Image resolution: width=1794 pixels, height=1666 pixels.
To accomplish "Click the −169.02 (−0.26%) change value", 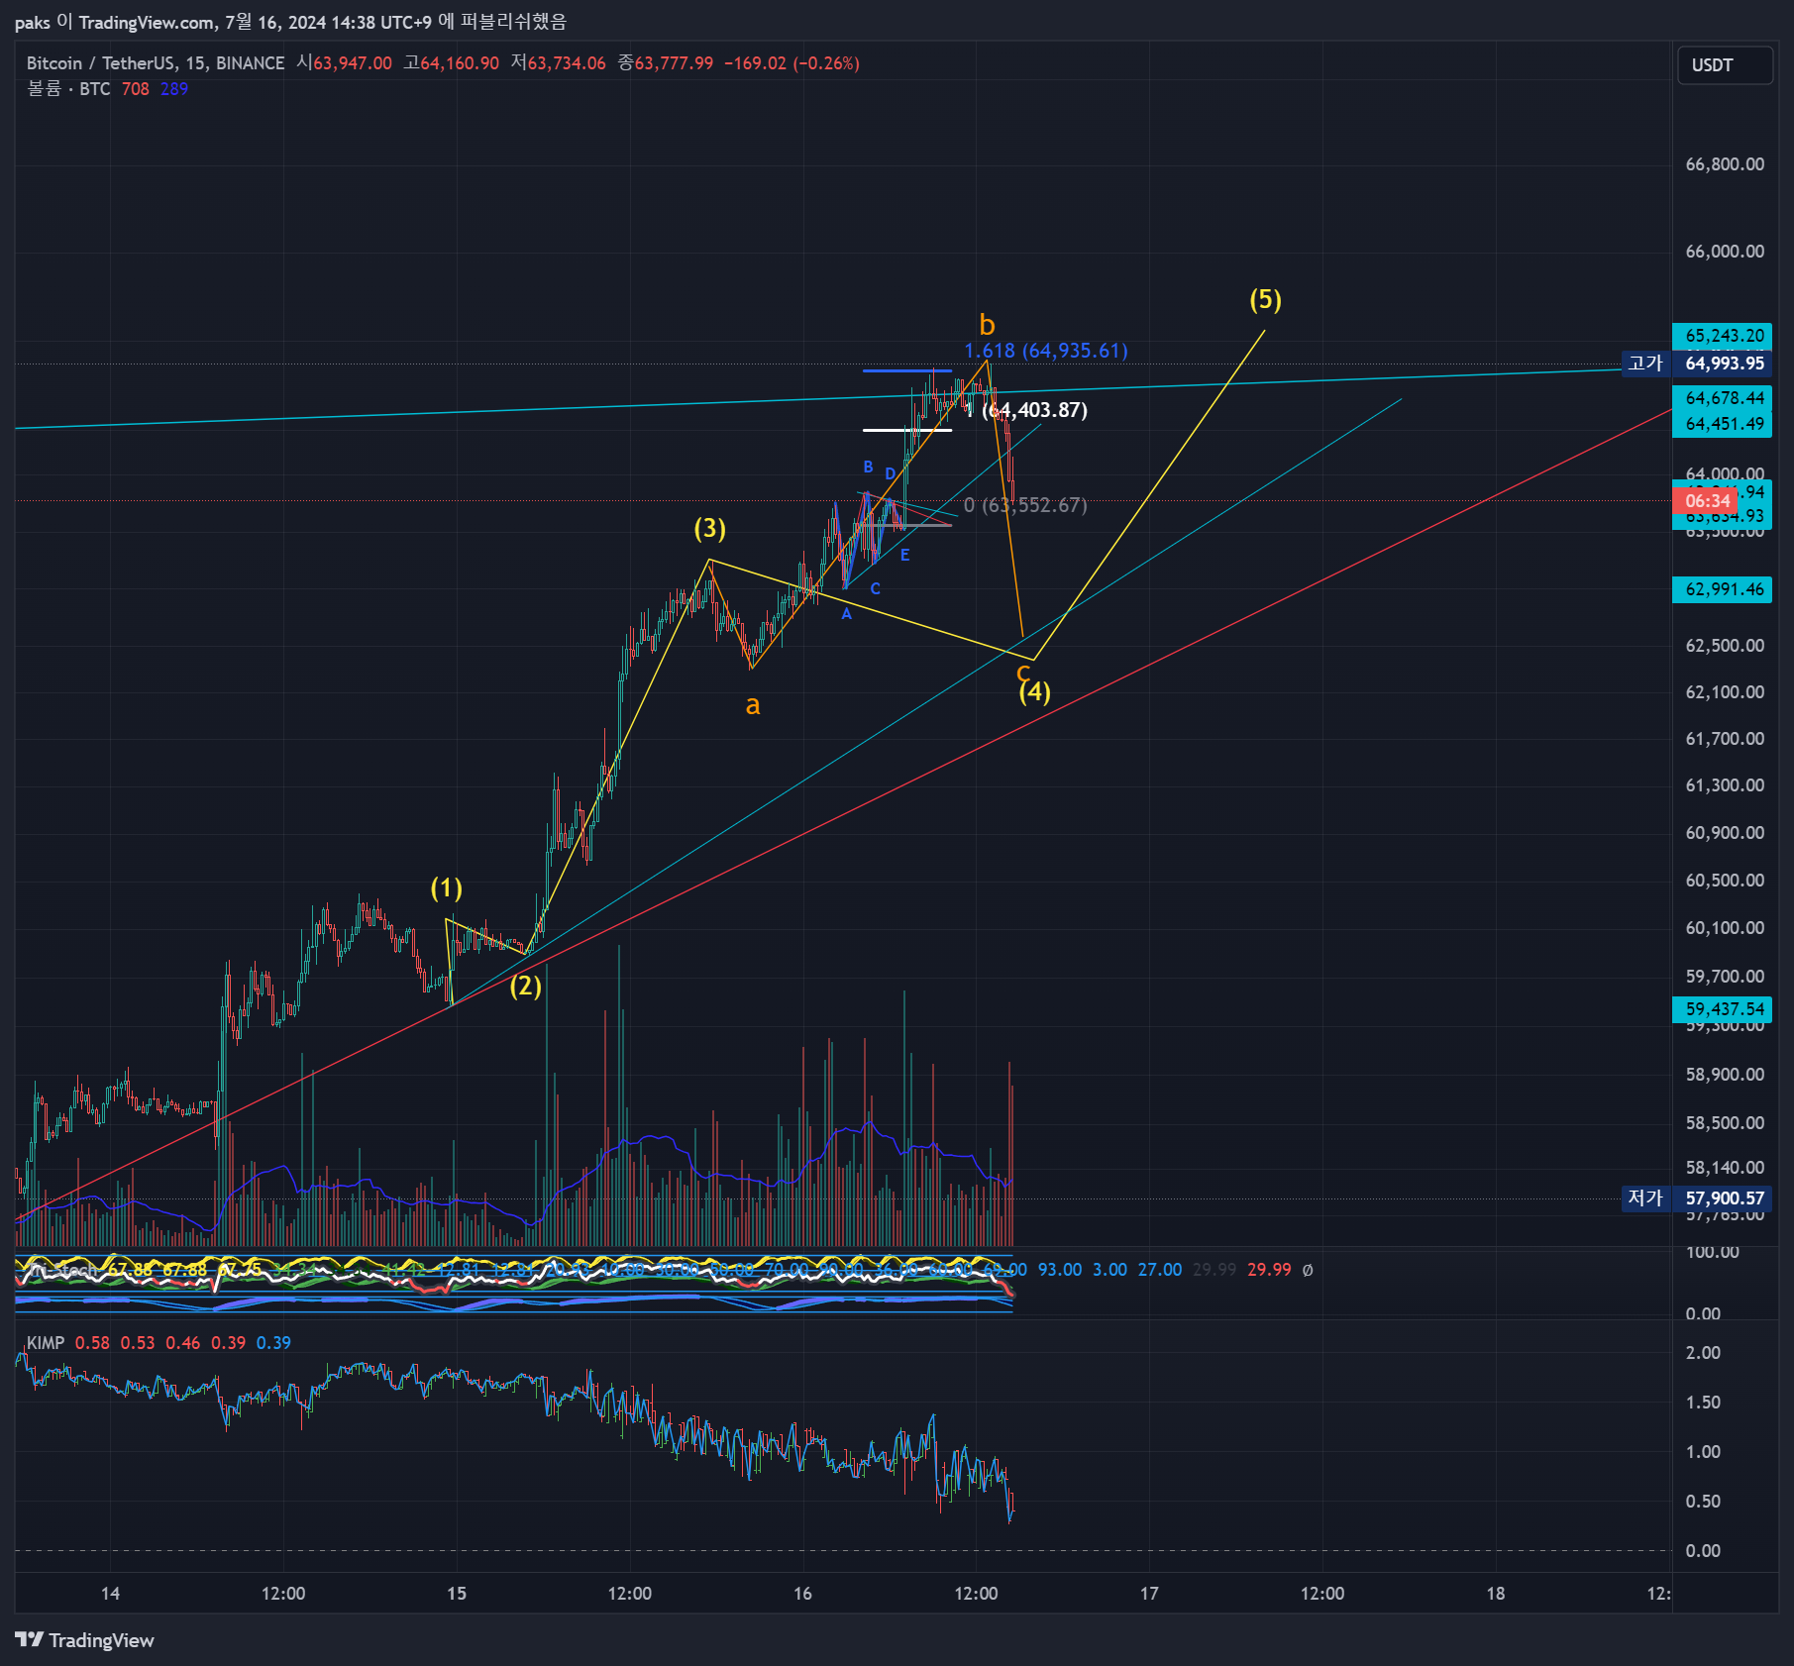I will [791, 63].
